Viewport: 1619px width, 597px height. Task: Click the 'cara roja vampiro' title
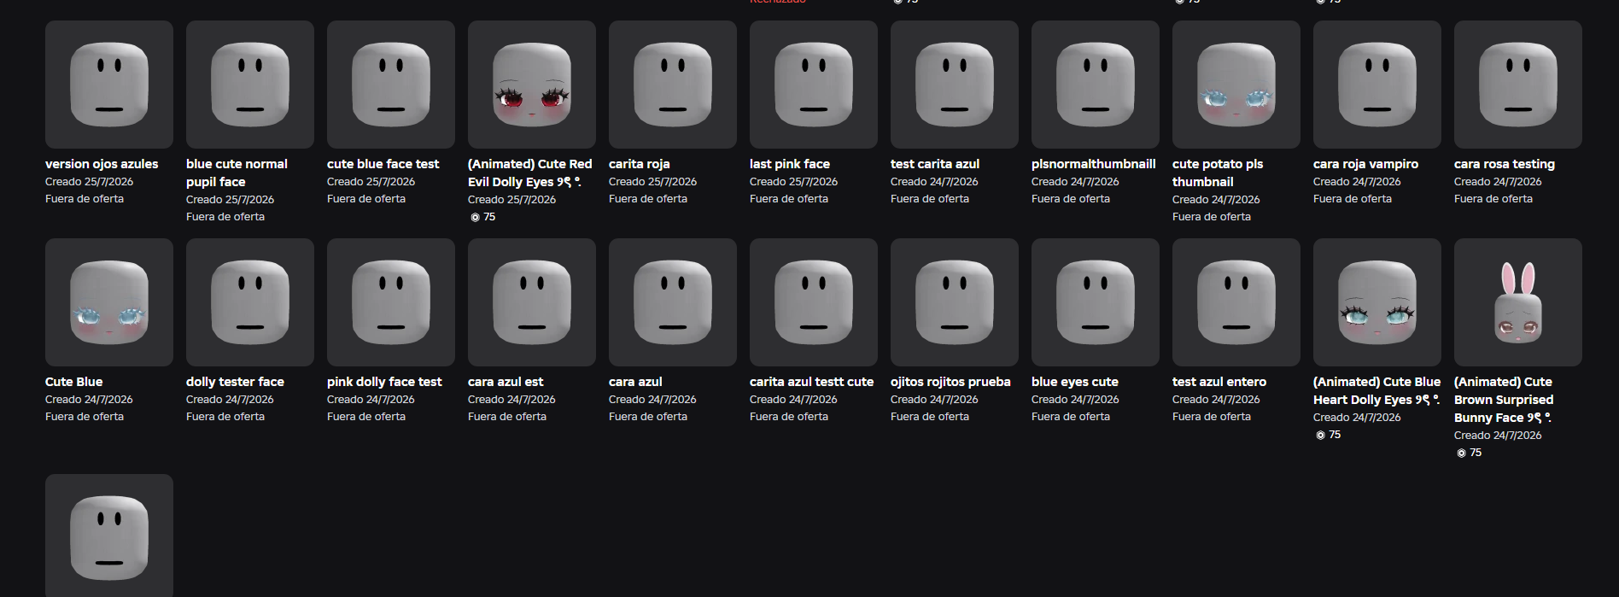point(1365,164)
